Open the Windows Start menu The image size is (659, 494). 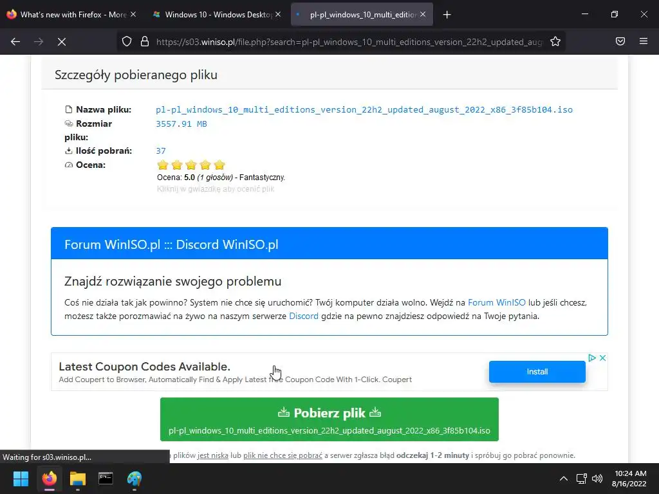tap(21, 479)
